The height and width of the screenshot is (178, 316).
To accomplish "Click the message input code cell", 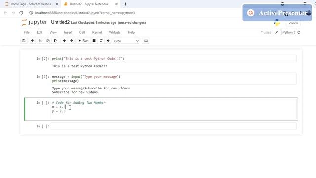I will pyautogui.click(x=173, y=79).
